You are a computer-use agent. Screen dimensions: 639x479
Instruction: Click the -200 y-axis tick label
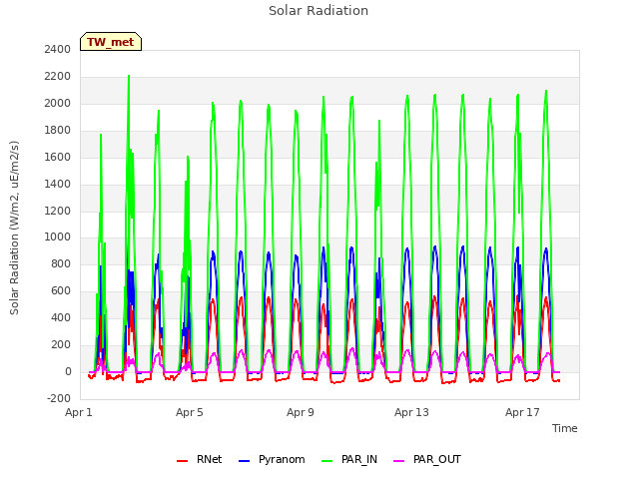(59, 399)
